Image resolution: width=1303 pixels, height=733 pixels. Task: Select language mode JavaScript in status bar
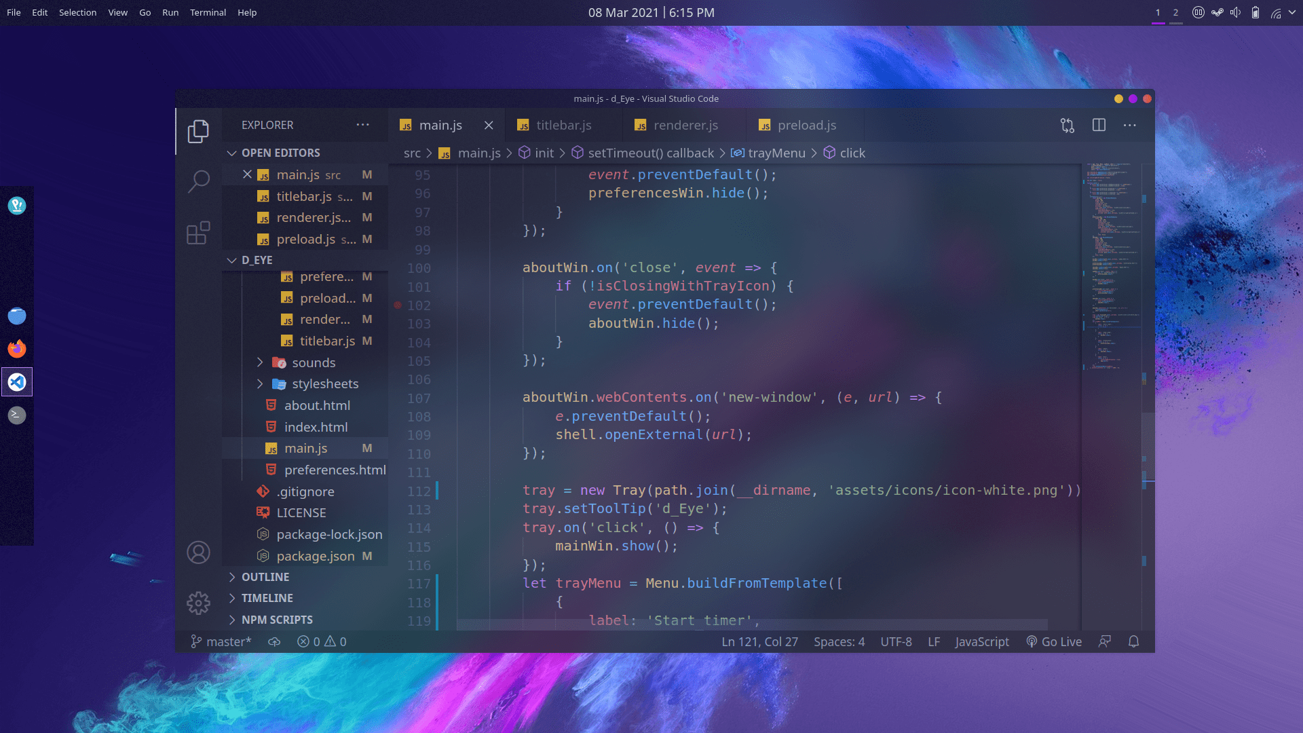pyautogui.click(x=981, y=641)
